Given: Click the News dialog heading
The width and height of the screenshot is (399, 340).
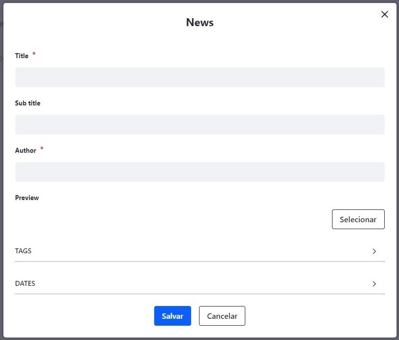Looking at the screenshot, I should click(x=200, y=22).
